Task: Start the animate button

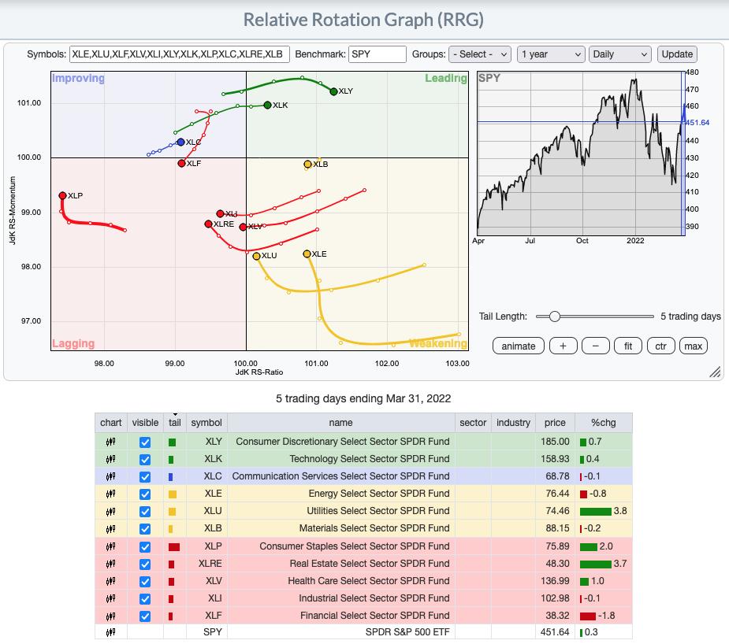Action: (519, 346)
